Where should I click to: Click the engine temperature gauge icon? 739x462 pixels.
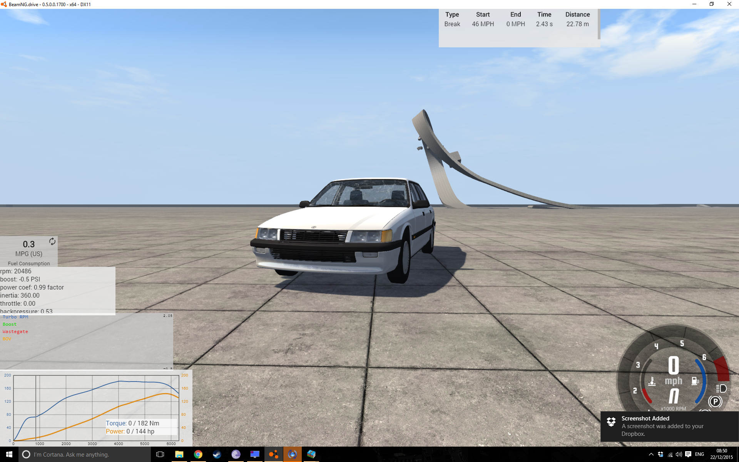tap(652, 381)
